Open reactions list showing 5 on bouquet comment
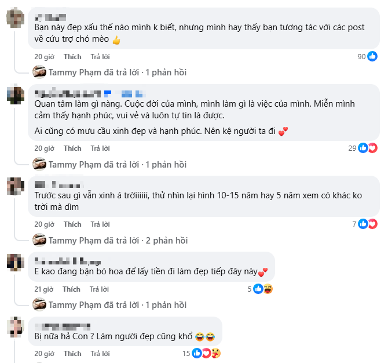The image size is (388, 363). point(263,289)
